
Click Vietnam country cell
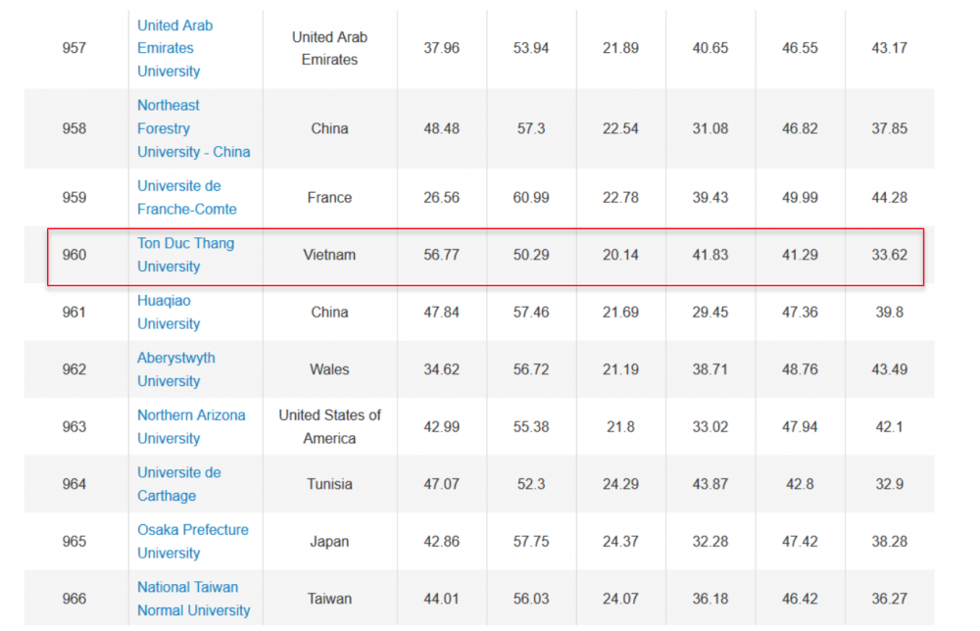pos(329,255)
